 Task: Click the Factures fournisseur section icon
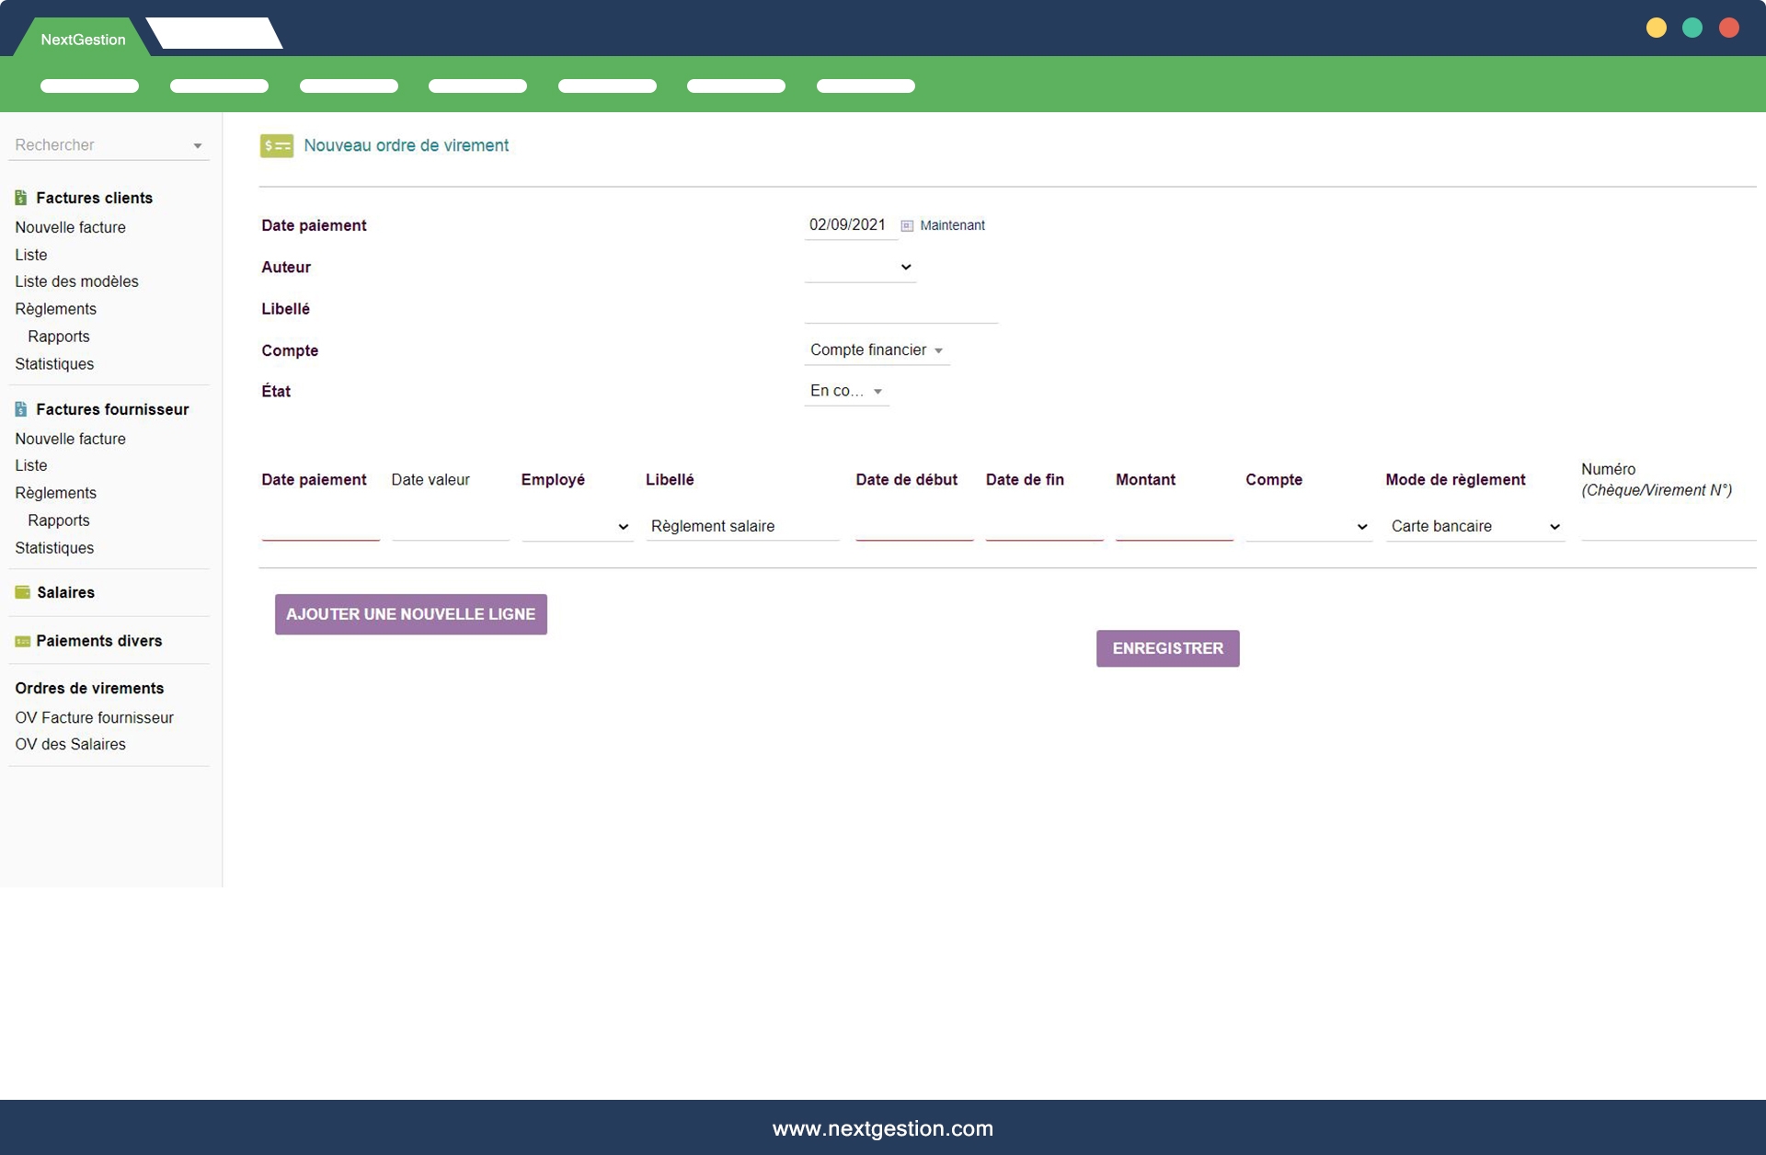coord(21,409)
